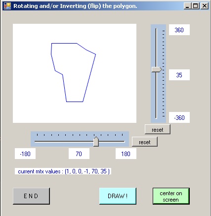This screenshot has height=216, width=211.
Task: Click the 360 value field
Action: (x=179, y=30)
